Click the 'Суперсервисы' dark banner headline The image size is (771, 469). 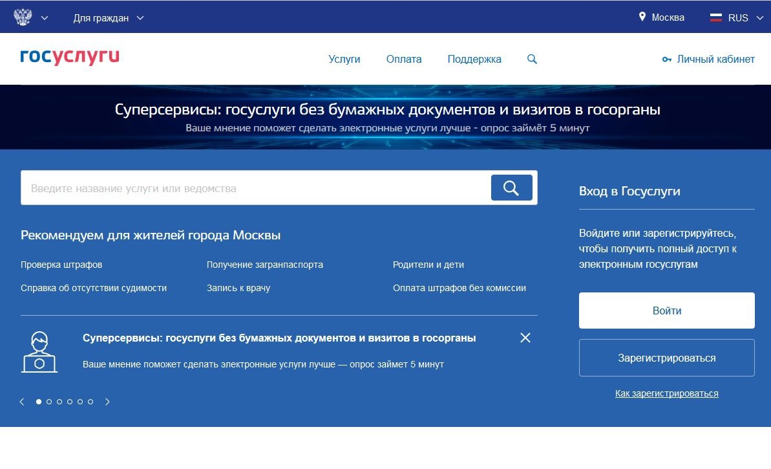[388, 109]
